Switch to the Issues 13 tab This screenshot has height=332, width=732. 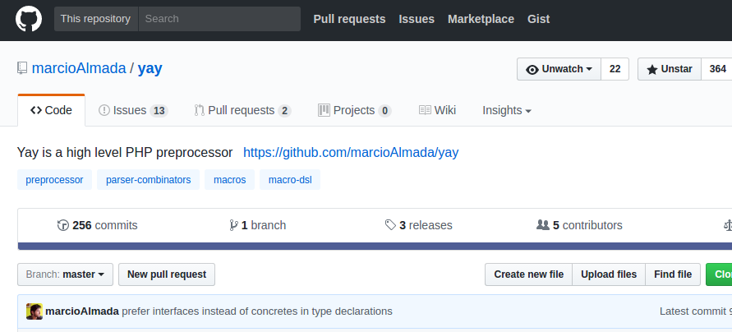133,111
